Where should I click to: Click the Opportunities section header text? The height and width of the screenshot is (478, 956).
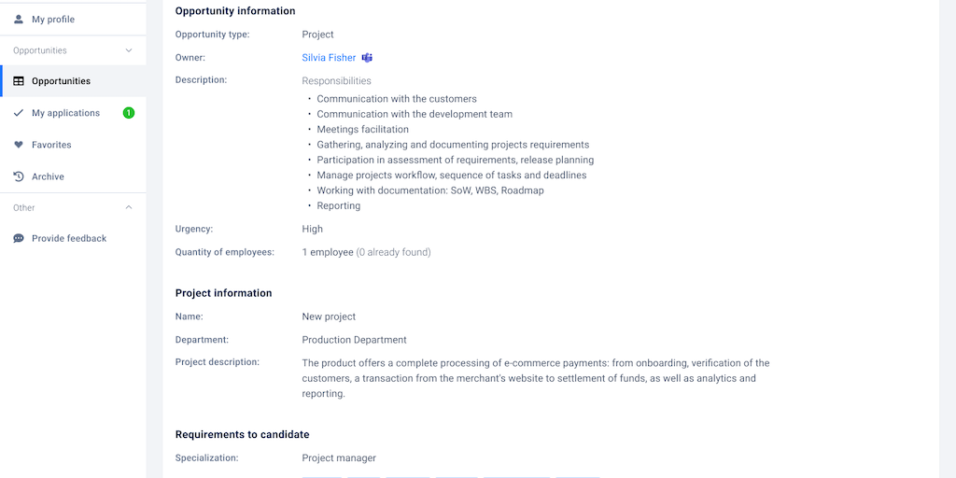tap(40, 50)
